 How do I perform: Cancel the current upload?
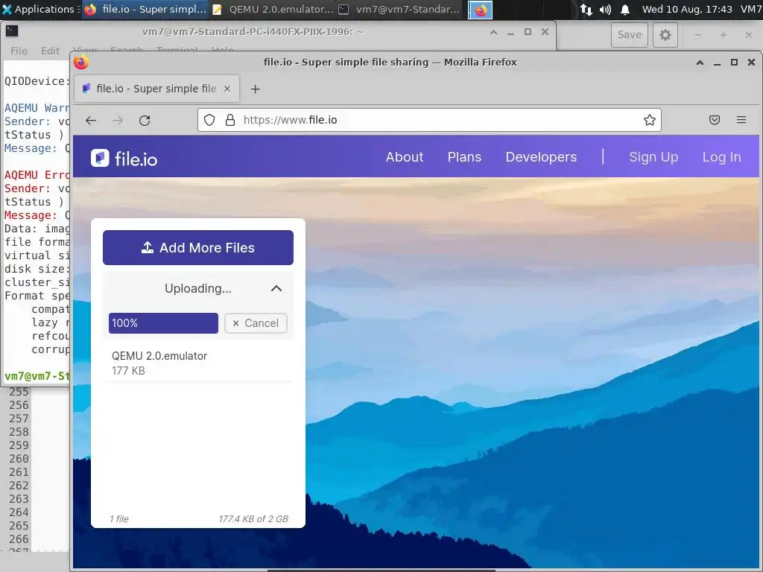(256, 323)
